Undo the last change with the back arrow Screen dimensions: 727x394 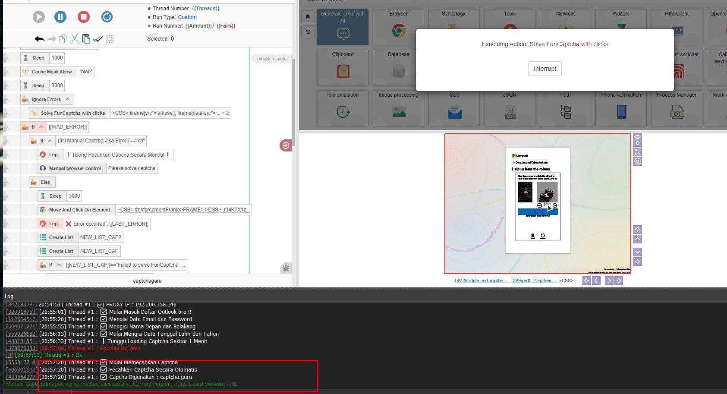[x=38, y=38]
